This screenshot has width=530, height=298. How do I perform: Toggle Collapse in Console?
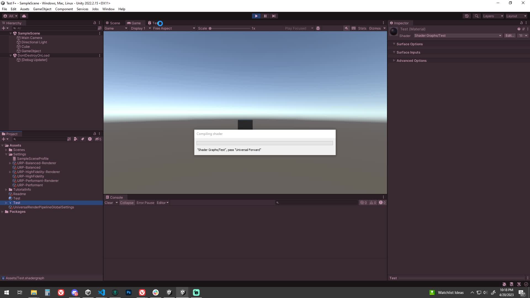click(126, 203)
